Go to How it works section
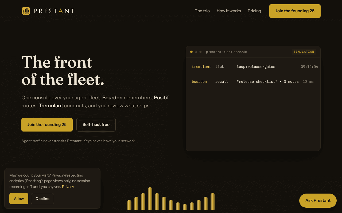The image size is (342, 213). coord(229,11)
